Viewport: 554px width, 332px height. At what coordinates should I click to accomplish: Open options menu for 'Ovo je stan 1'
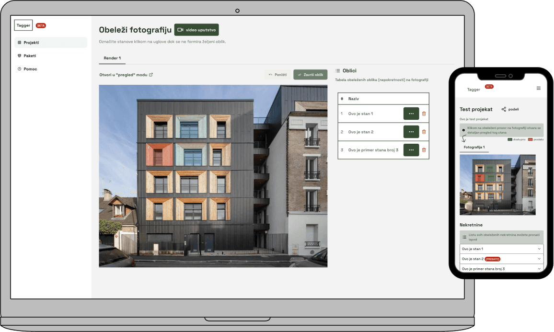[411, 114]
